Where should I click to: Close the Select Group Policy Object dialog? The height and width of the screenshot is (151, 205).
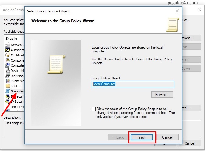177,11
